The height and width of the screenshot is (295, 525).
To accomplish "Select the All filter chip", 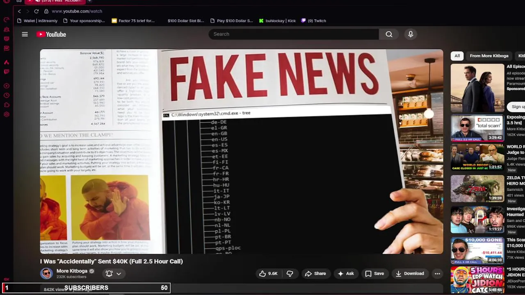I will [x=457, y=56].
